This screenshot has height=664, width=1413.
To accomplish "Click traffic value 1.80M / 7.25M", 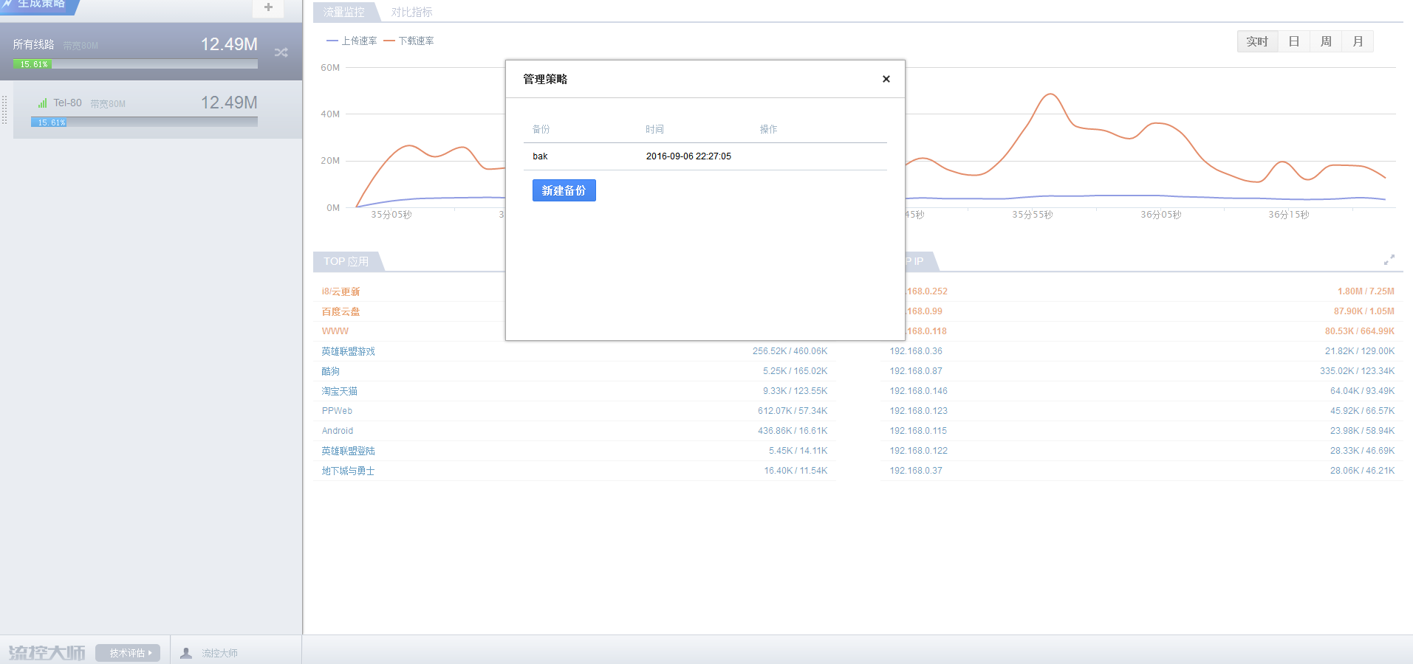I will click(x=1366, y=291).
